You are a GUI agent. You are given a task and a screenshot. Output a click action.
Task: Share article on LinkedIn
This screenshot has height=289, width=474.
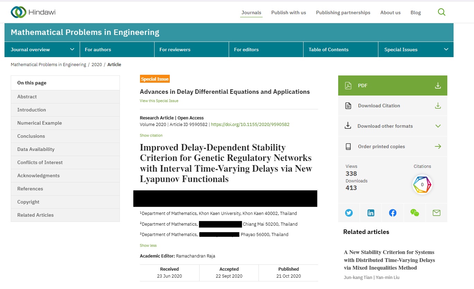tap(371, 213)
